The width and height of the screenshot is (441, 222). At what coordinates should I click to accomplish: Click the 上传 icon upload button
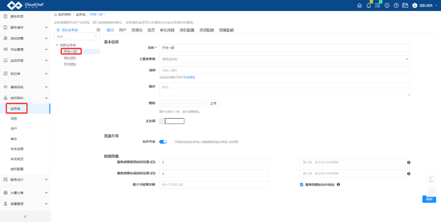pos(213,103)
